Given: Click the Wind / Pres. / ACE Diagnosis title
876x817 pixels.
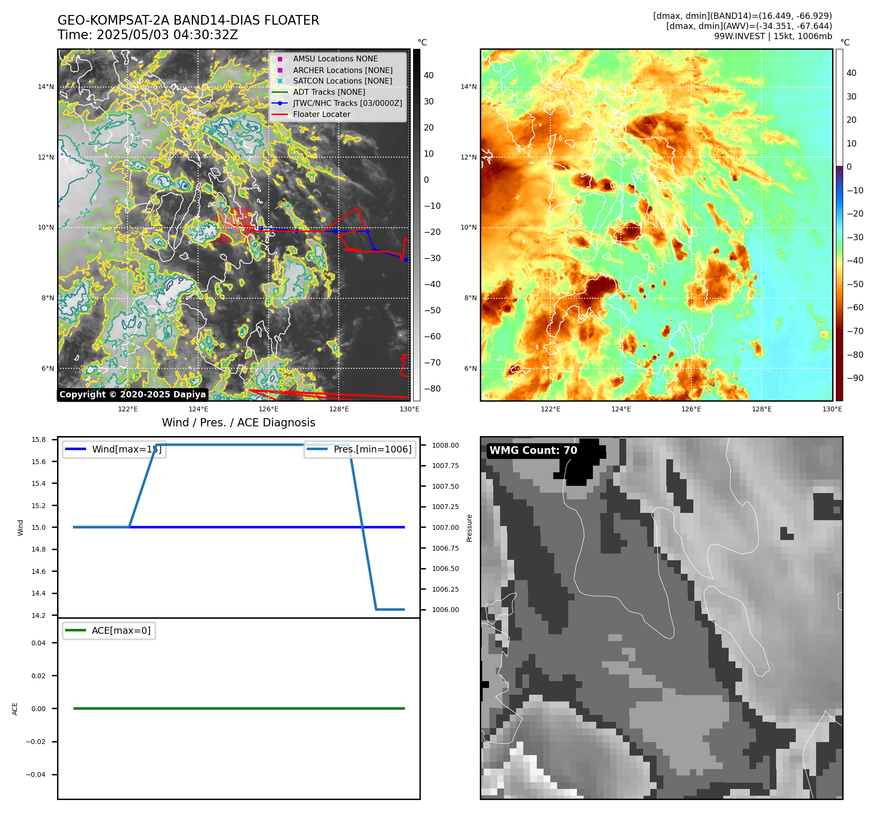Looking at the screenshot, I should [239, 423].
